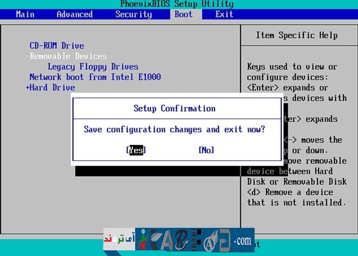Click the Removable Devices label
358x256 pixels.
69,56
